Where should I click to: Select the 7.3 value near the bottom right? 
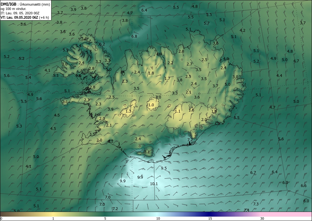[256, 204]
